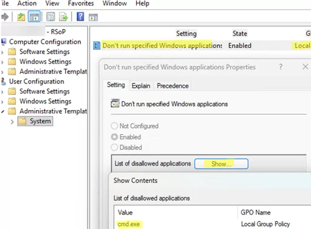Click folder icon of Windows Settings under Computer Configuration
The height and width of the screenshot is (229, 311).
point(12,62)
